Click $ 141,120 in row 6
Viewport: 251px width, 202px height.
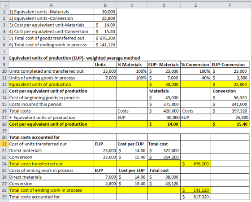(x=105, y=45)
